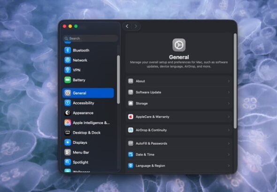Click the main pane vertical scrollbar

coord(235,81)
